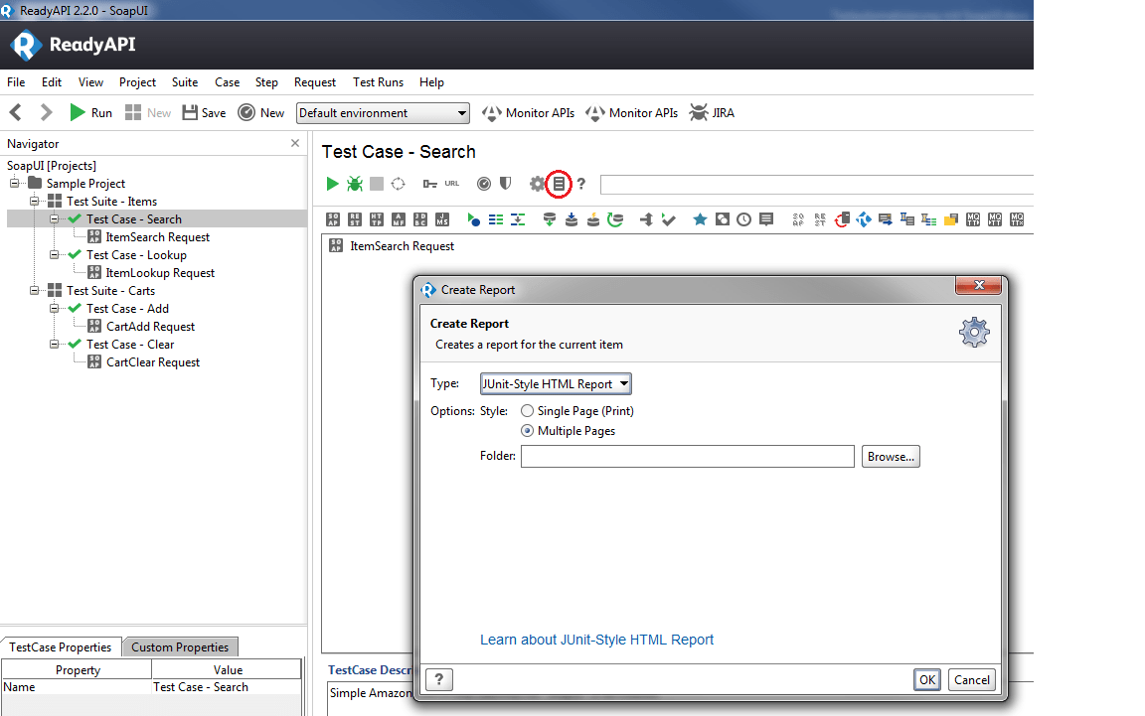Image resolution: width=1145 pixels, height=716 pixels.
Task: Collapse the Test Suite - Carts node
Action: [x=35, y=291]
